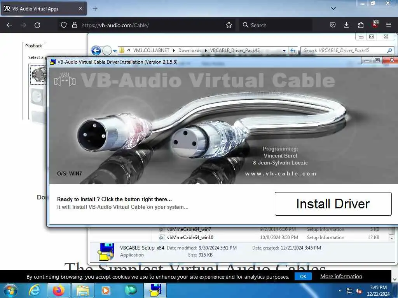Click the Install Driver button
This screenshot has height=298, width=398.
(x=333, y=204)
